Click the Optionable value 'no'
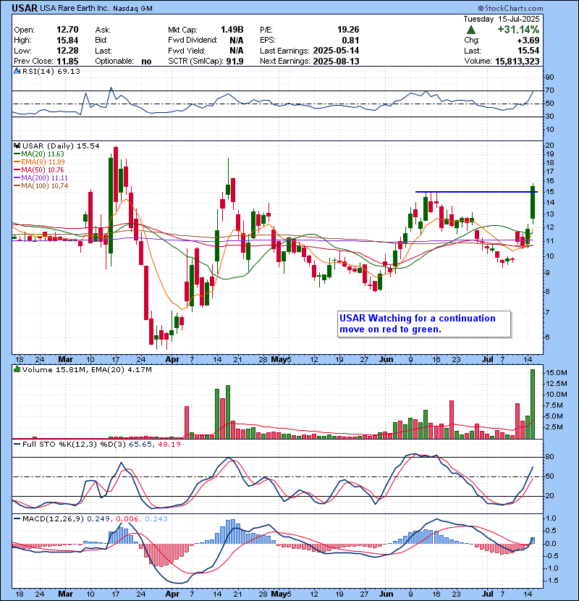Screen dimensions: 579x601 click(146, 62)
